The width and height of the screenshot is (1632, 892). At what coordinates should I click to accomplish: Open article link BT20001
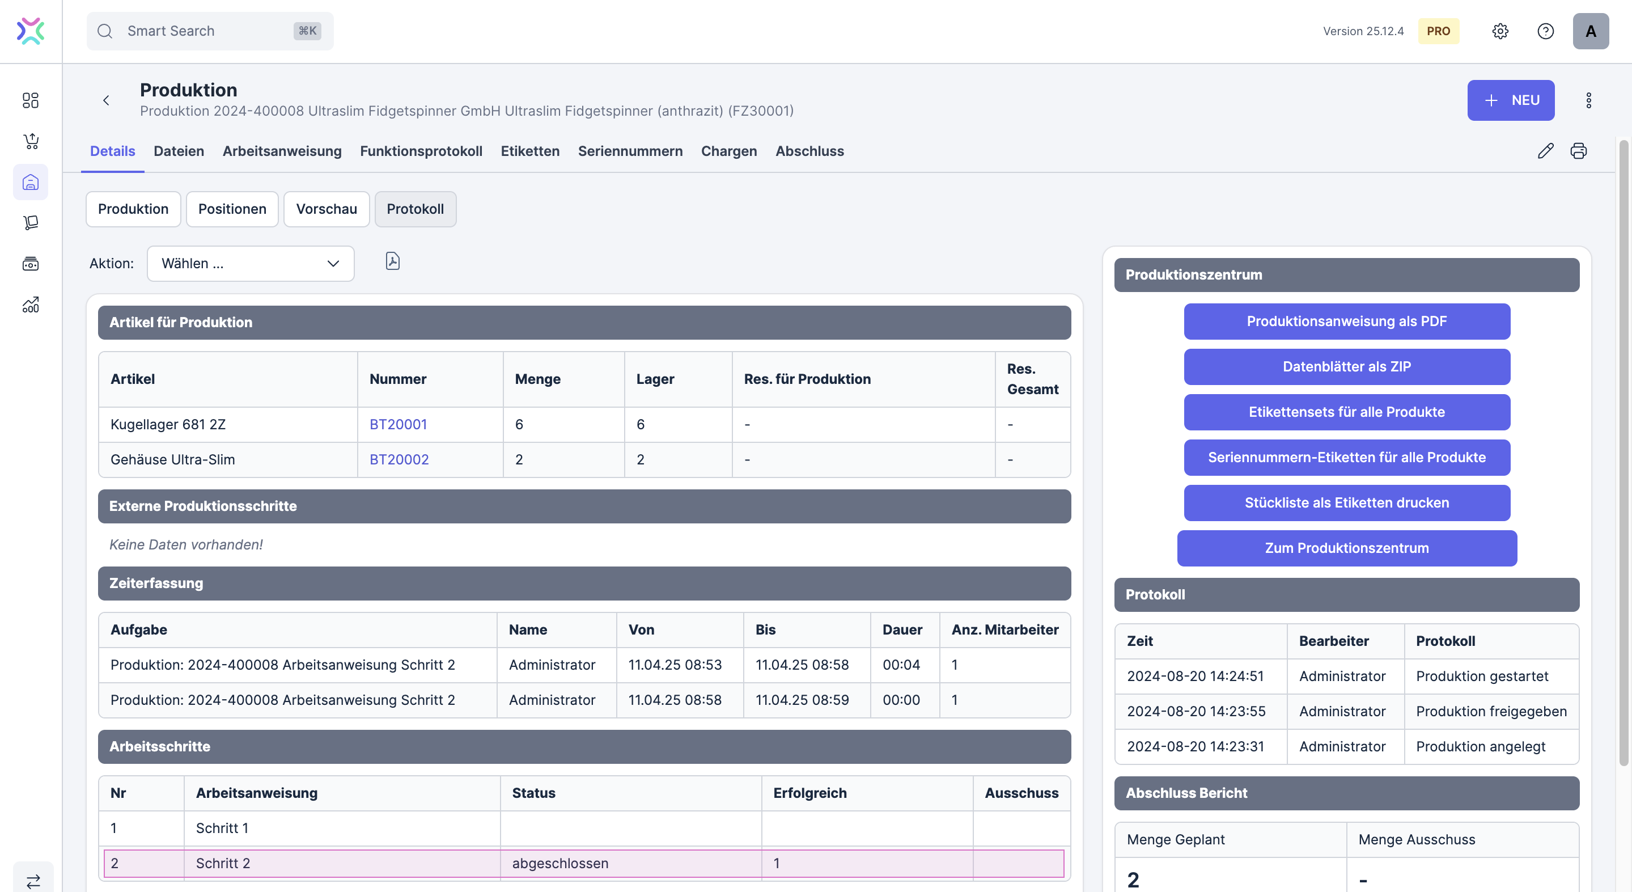tap(398, 424)
